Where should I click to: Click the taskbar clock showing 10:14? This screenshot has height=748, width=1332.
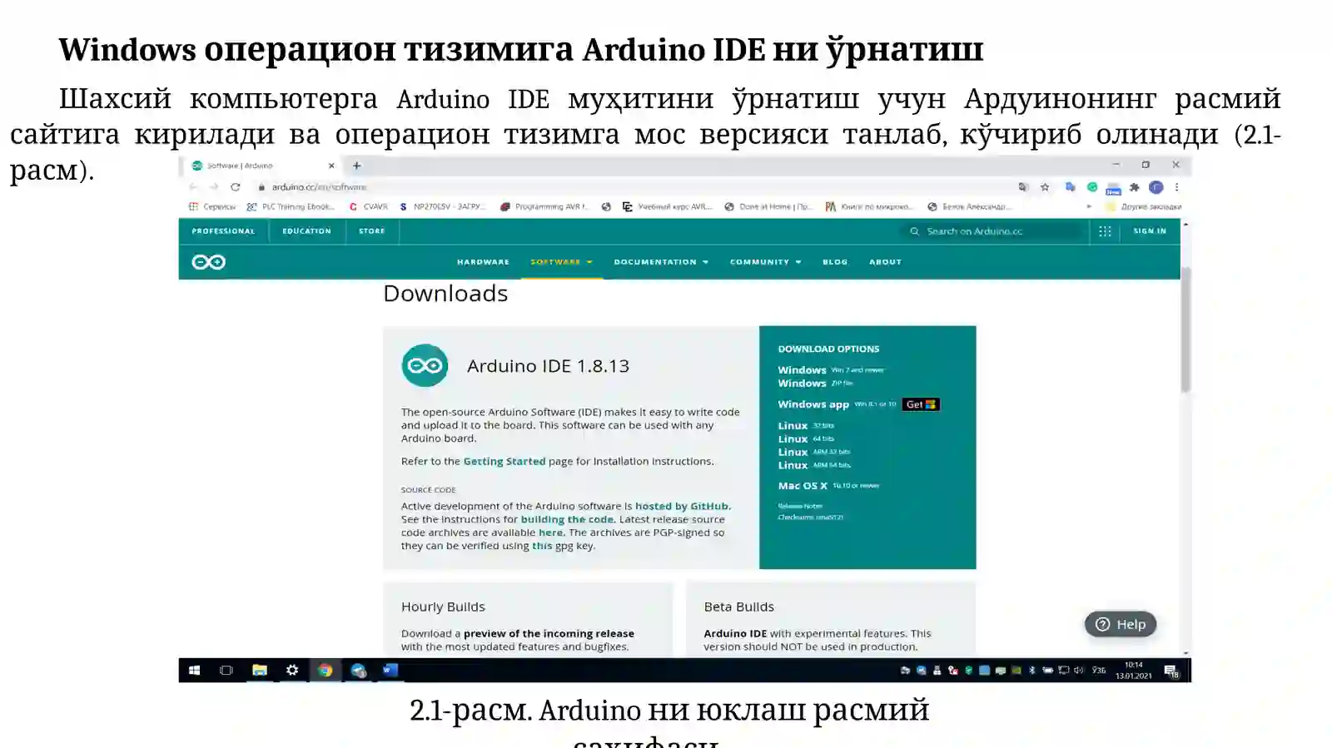coord(1133,671)
